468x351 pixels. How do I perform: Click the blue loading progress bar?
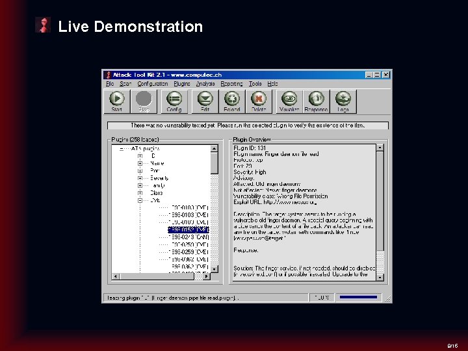pyautogui.click(x=358, y=297)
